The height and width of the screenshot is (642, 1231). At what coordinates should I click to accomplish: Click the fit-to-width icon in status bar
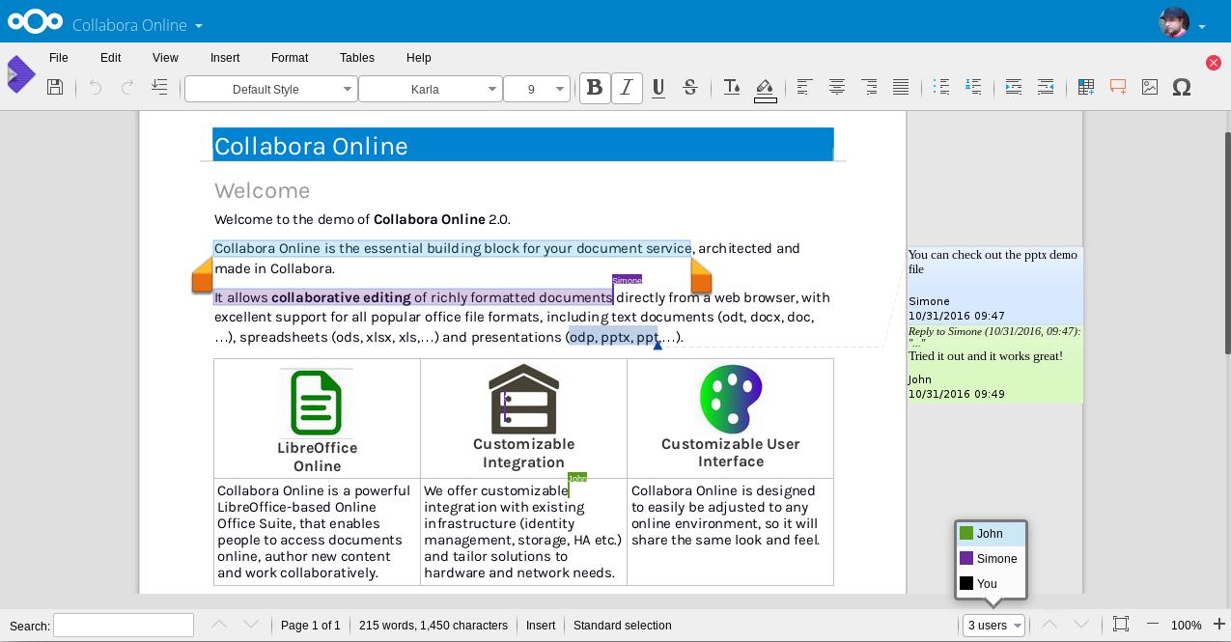pyautogui.click(x=1120, y=625)
